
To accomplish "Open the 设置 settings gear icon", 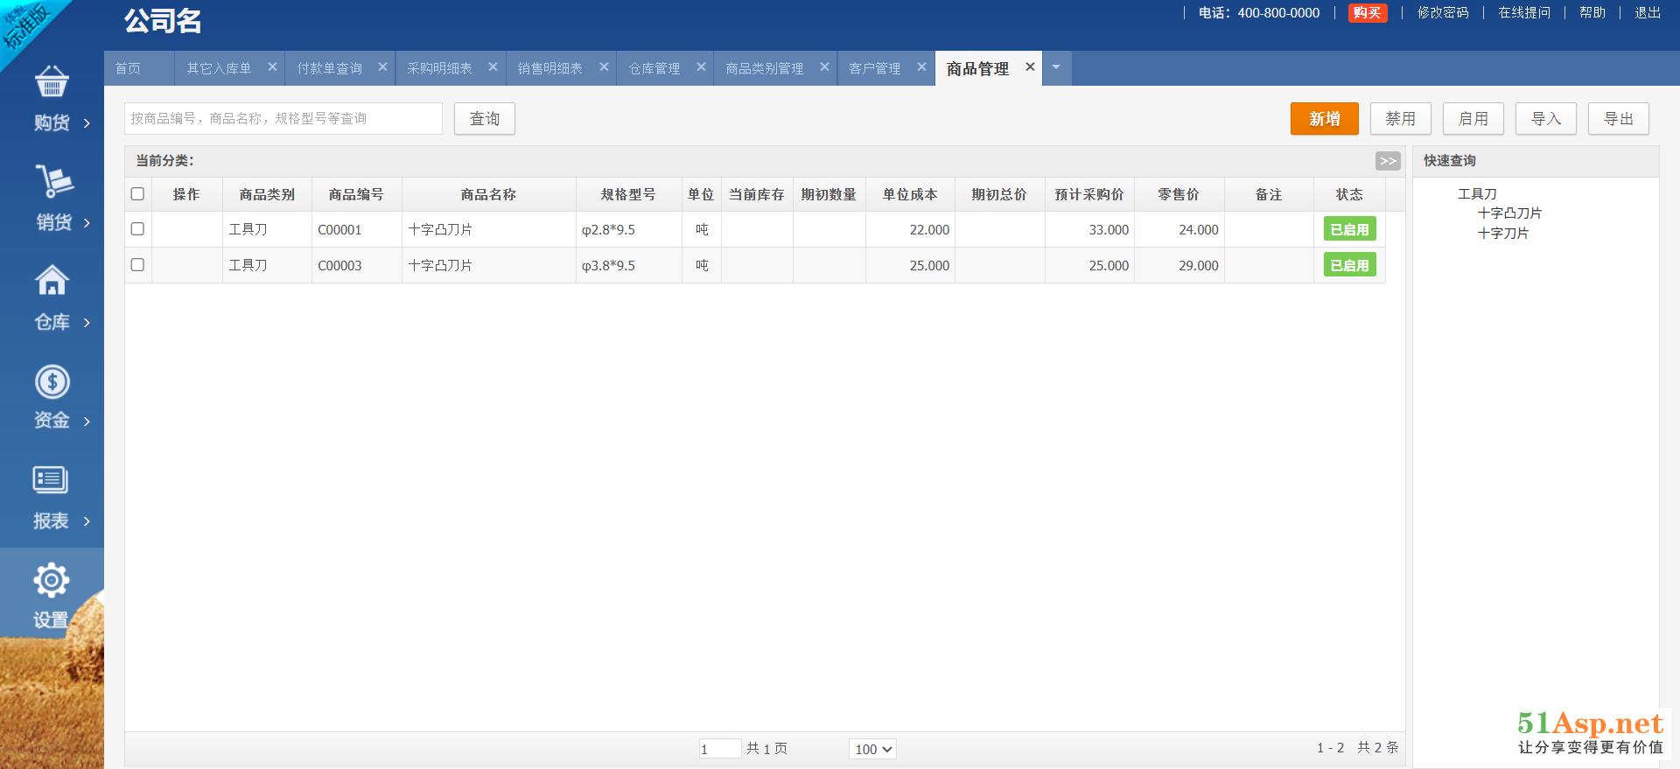I will 51,581.
